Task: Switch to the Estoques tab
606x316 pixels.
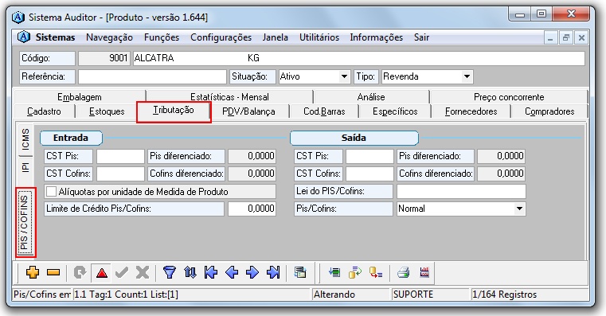Action: click(107, 111)
